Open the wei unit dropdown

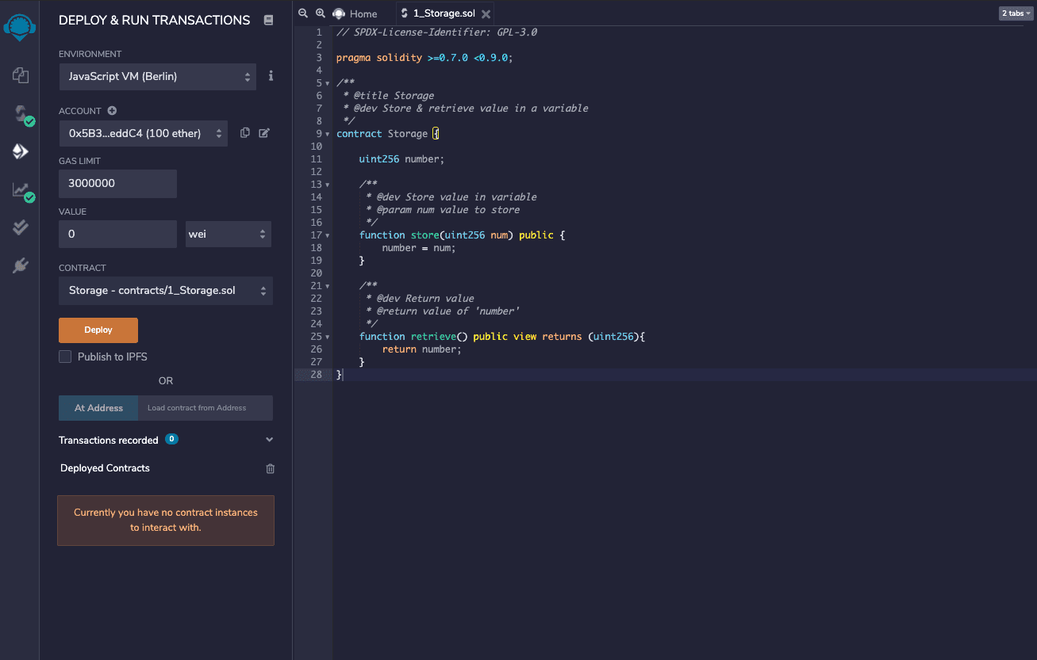coord(228,235)
